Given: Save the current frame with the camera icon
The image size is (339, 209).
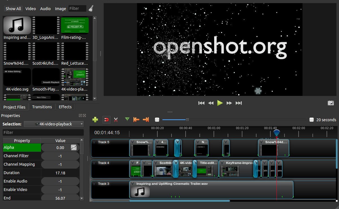Looking at the screenshot, I should coord(331,103).
